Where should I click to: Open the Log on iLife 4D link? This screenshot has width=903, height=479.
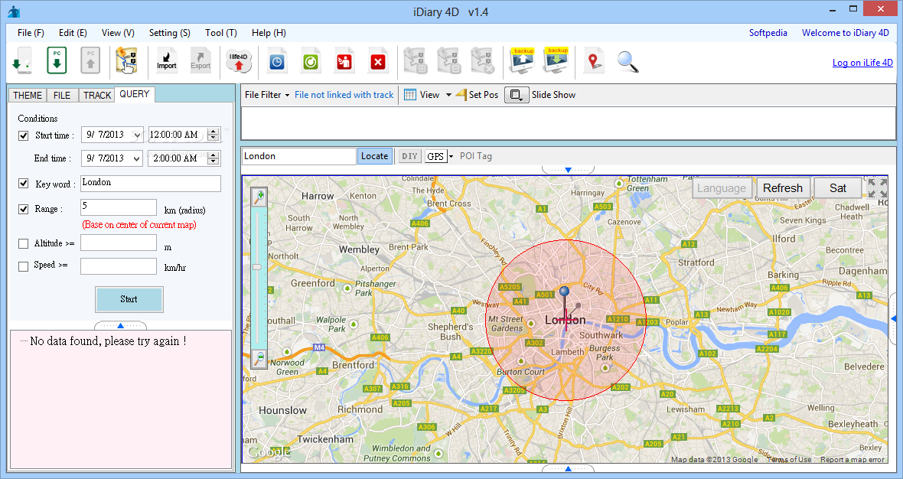click(x=862, y=63)
